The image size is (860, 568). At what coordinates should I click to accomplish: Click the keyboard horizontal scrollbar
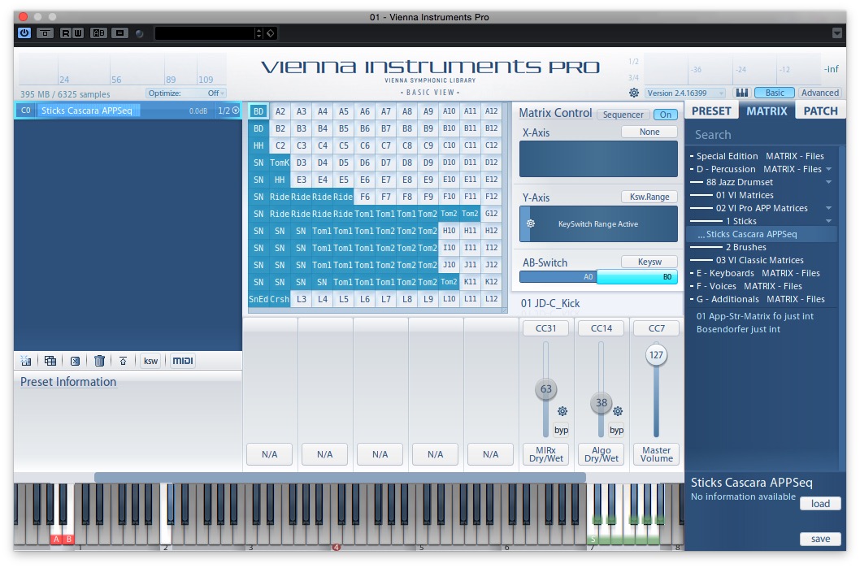[340, 478]
